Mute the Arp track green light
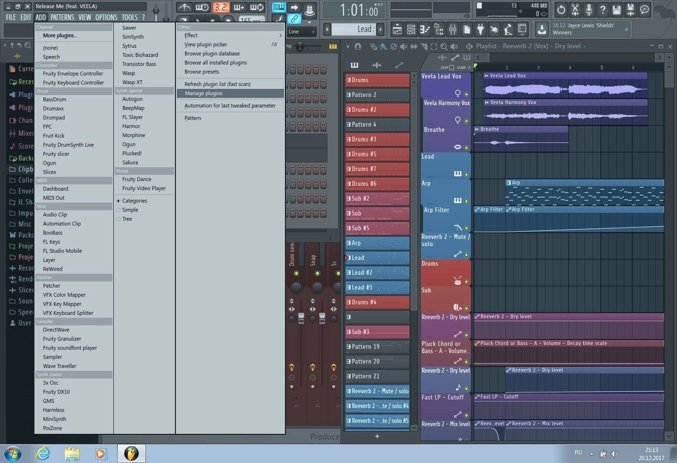The height and width of the screenshot is (463, 677). pos(466,201)
